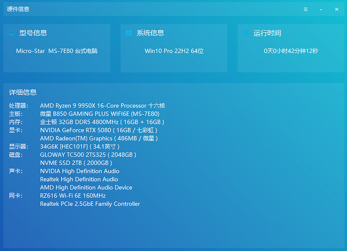
Task: Click the pulse icon beside 运行时间
Action: point(247,33)
